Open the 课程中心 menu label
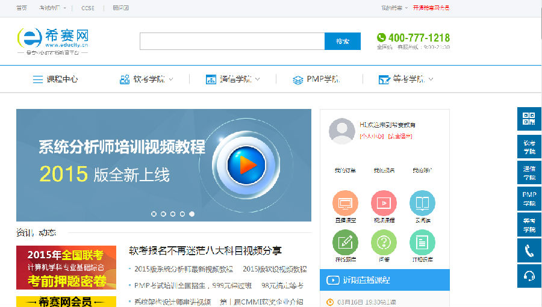 (x=62, y=79)
